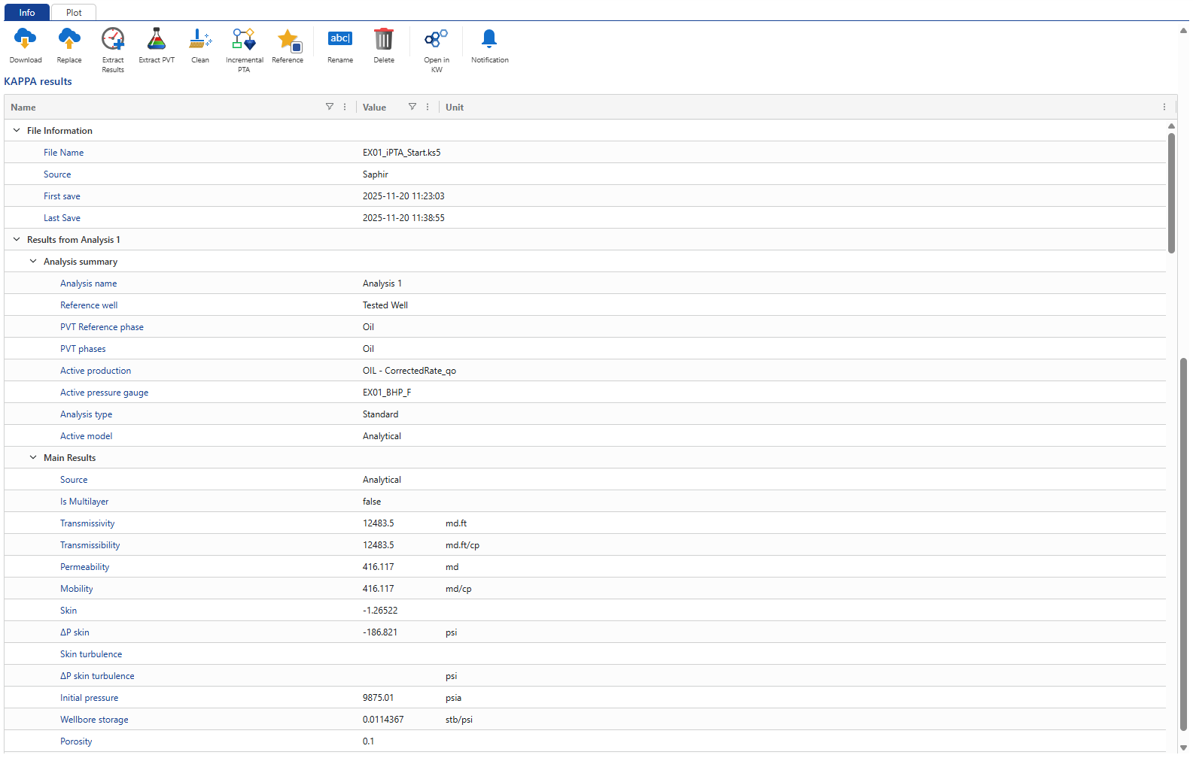Click OIL - CorrectedRate_qo value

click(409, 371)
